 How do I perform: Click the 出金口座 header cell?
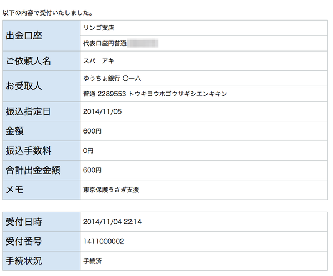(x=41, y=36)
